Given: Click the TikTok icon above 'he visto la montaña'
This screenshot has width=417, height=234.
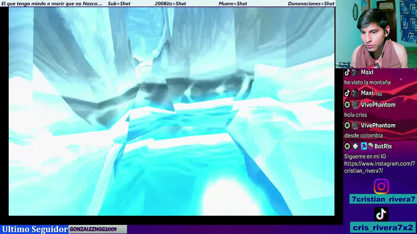Looking at the screenshot, I should pos(347,72).
